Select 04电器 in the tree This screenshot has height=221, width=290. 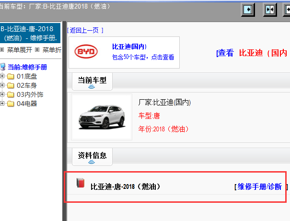click(27, 104)
